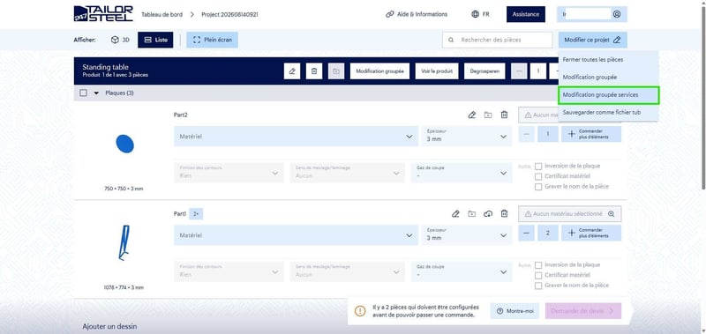The width and height of the screenshot is (706, 334).
Task: Enable Part2 Graver le nom de la pièce
Action: 538,187
